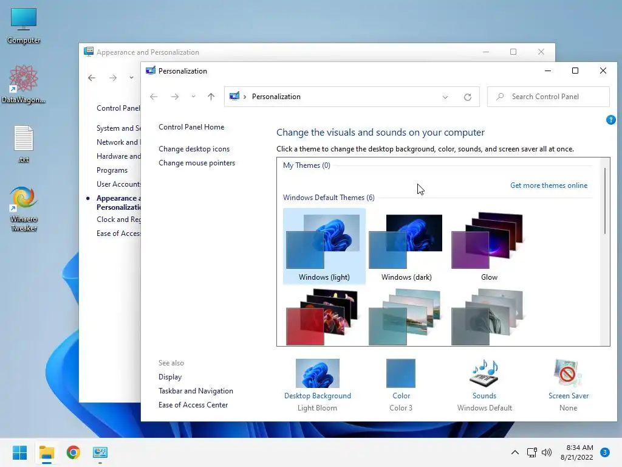Open the Windows Start button

[19, 452]
